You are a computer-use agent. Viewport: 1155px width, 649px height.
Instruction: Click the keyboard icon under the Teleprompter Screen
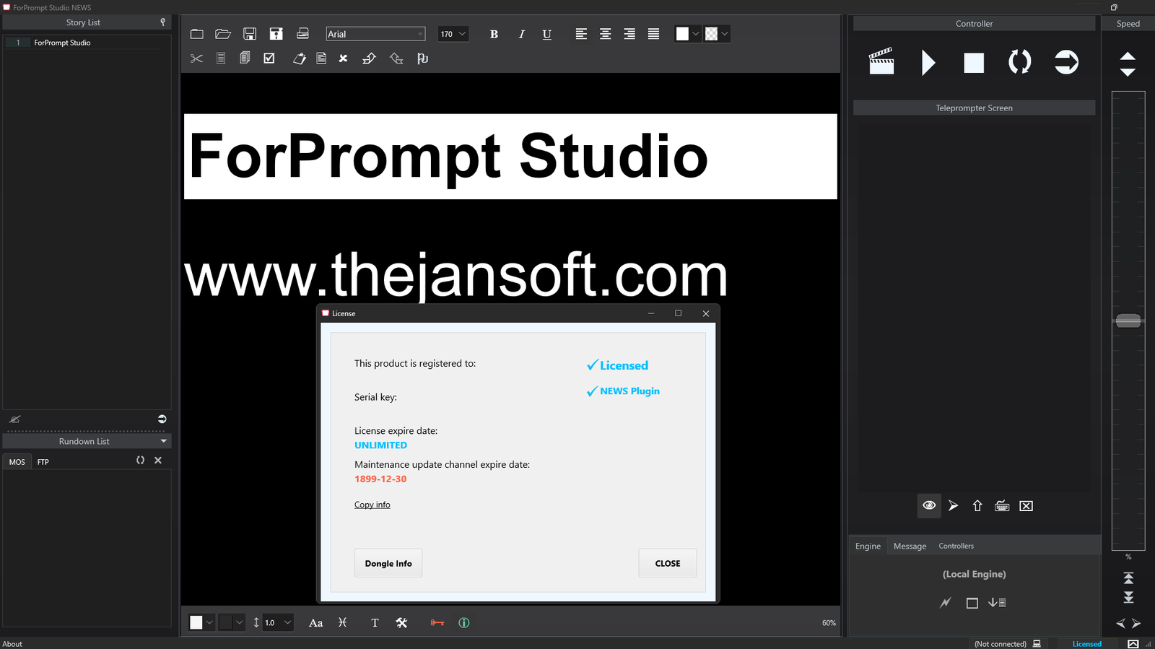1002,505
